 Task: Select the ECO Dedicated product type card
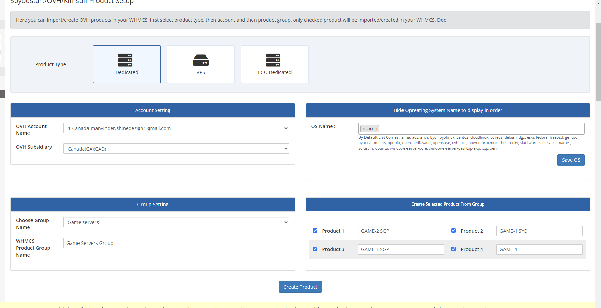275,64
